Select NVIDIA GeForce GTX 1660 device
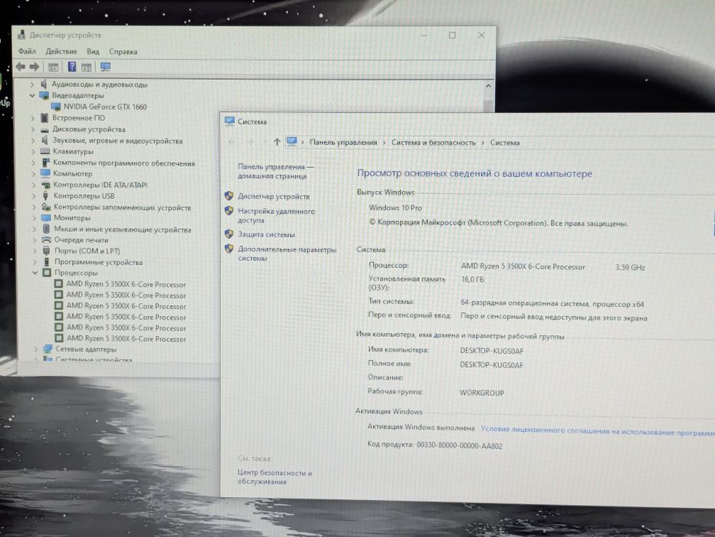This screenshot has width=715, height=537. tap(105, 107)
